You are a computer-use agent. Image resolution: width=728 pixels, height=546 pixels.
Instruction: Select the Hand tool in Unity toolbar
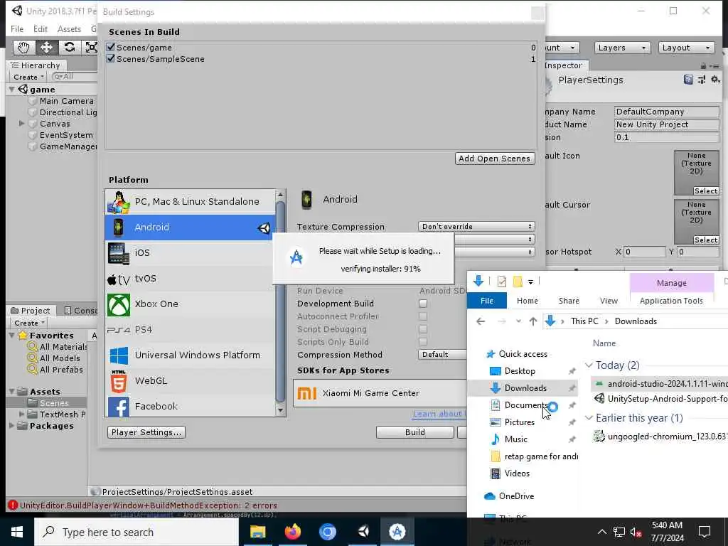tap(23, 48)
